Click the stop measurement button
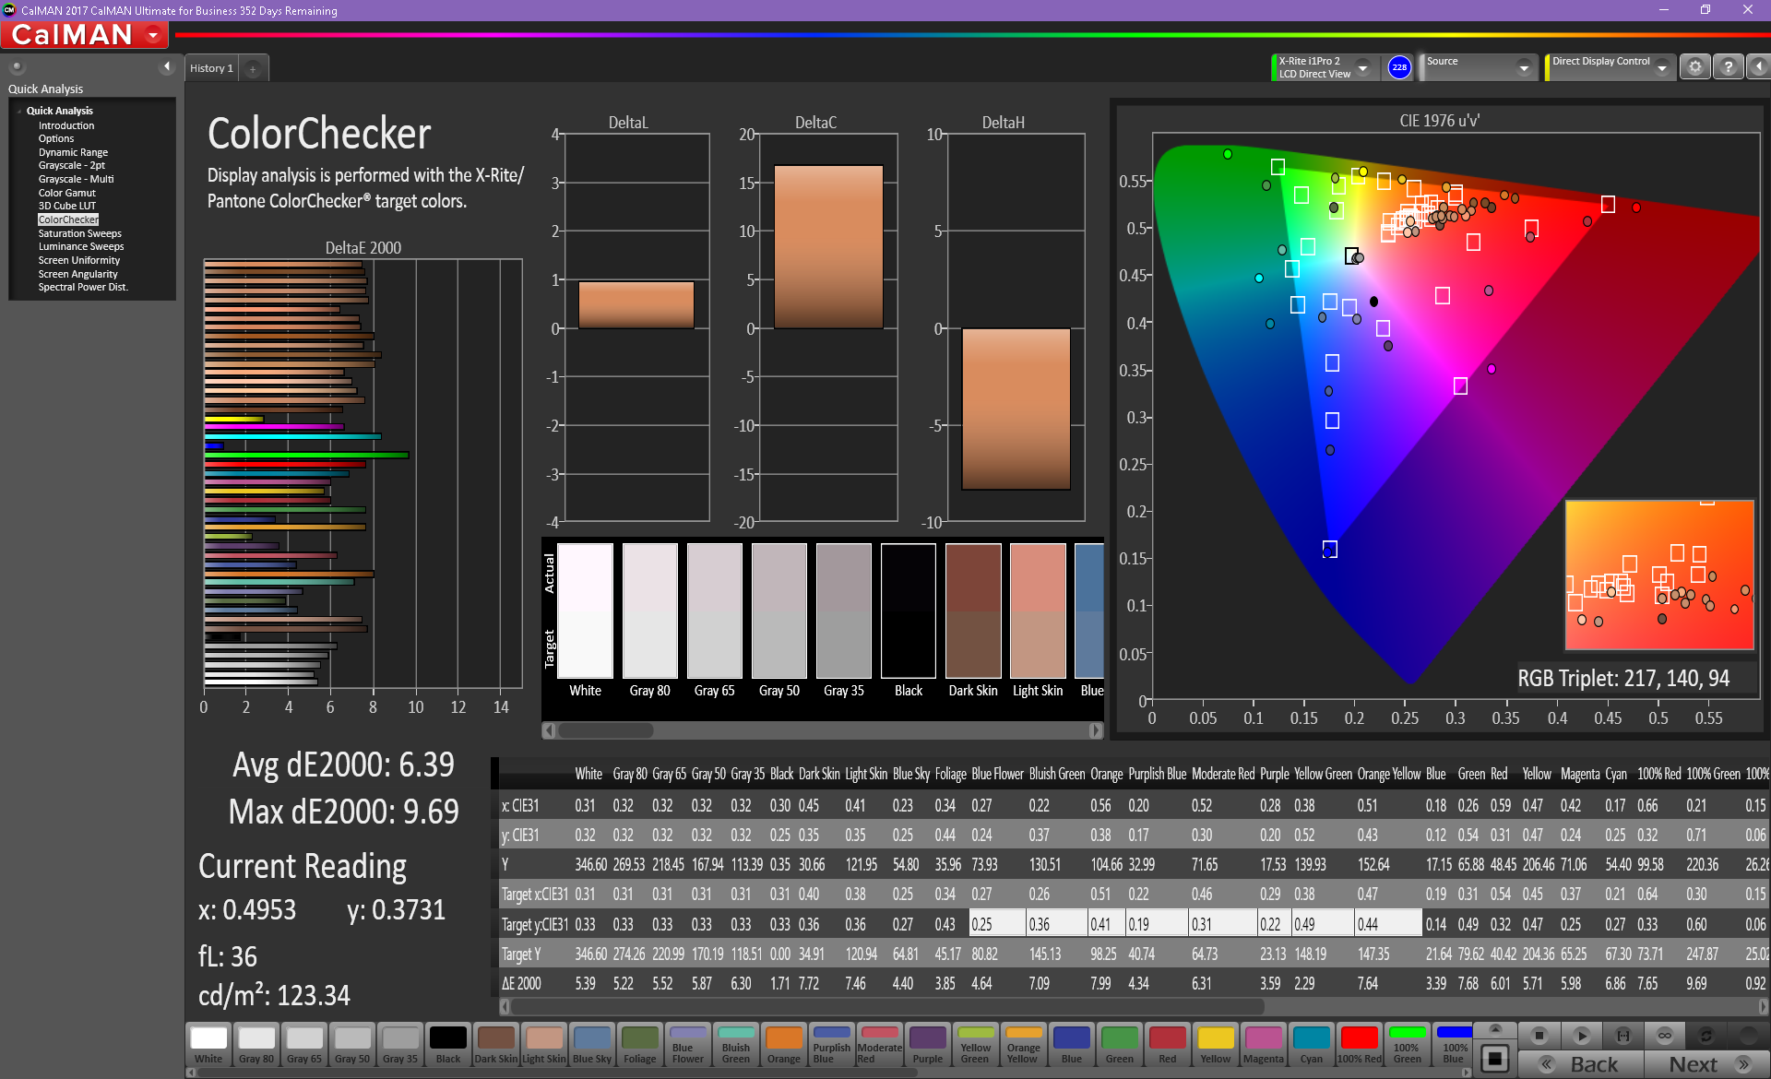The height and width of the screenshot is (1079, 1771). [x=1539, y=1036]
